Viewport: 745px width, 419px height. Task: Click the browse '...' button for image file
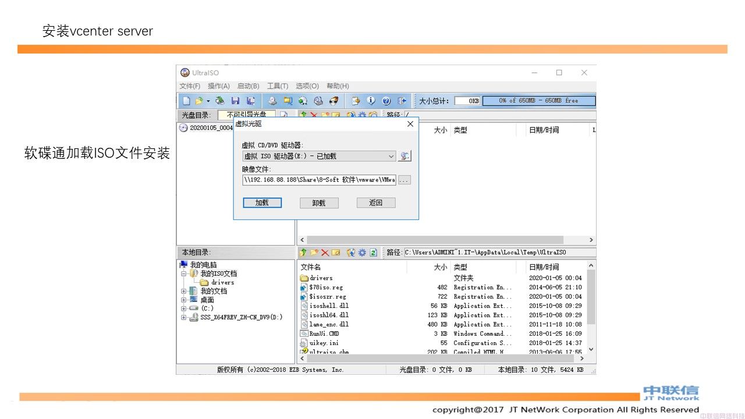pyautogui.click(x=405, y=180)
